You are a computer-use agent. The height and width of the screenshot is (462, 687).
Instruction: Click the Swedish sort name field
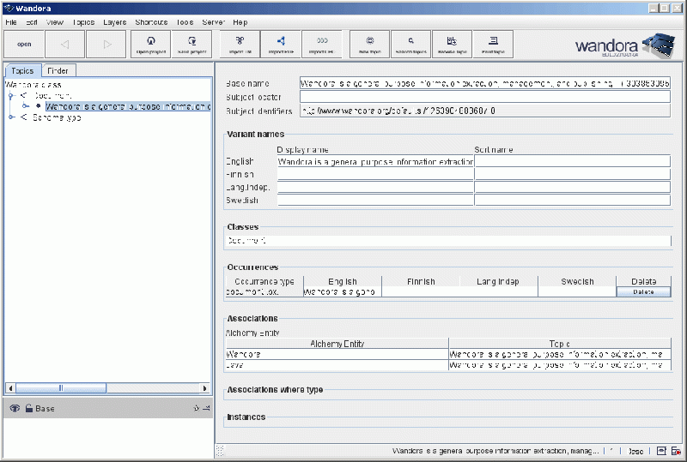click(x=572, y=200)
